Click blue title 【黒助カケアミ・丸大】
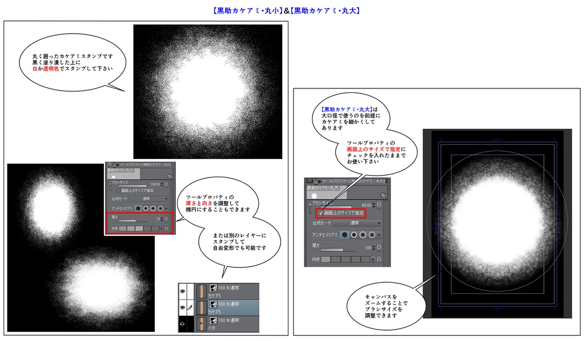The image size is (585, 341). click(325, 10)
